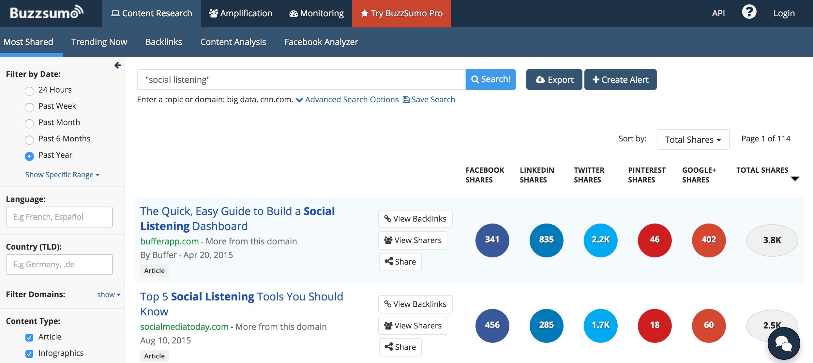Image resolution: width=813 pixels, height=363 pixels.
Task: Uncheck the Infographics content type
Action: click(x=29, y=354)
